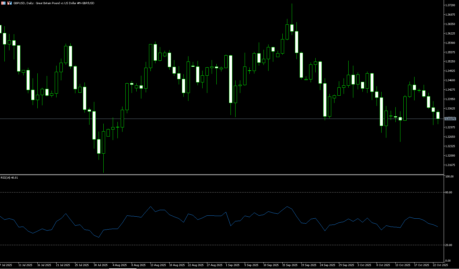Screen dimensions: 459x269
Task: Select the 15 Sep 2025 date label
Action: (290, 265)
